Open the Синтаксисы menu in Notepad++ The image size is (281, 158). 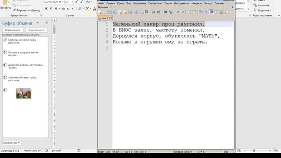(x=155, y=3)
